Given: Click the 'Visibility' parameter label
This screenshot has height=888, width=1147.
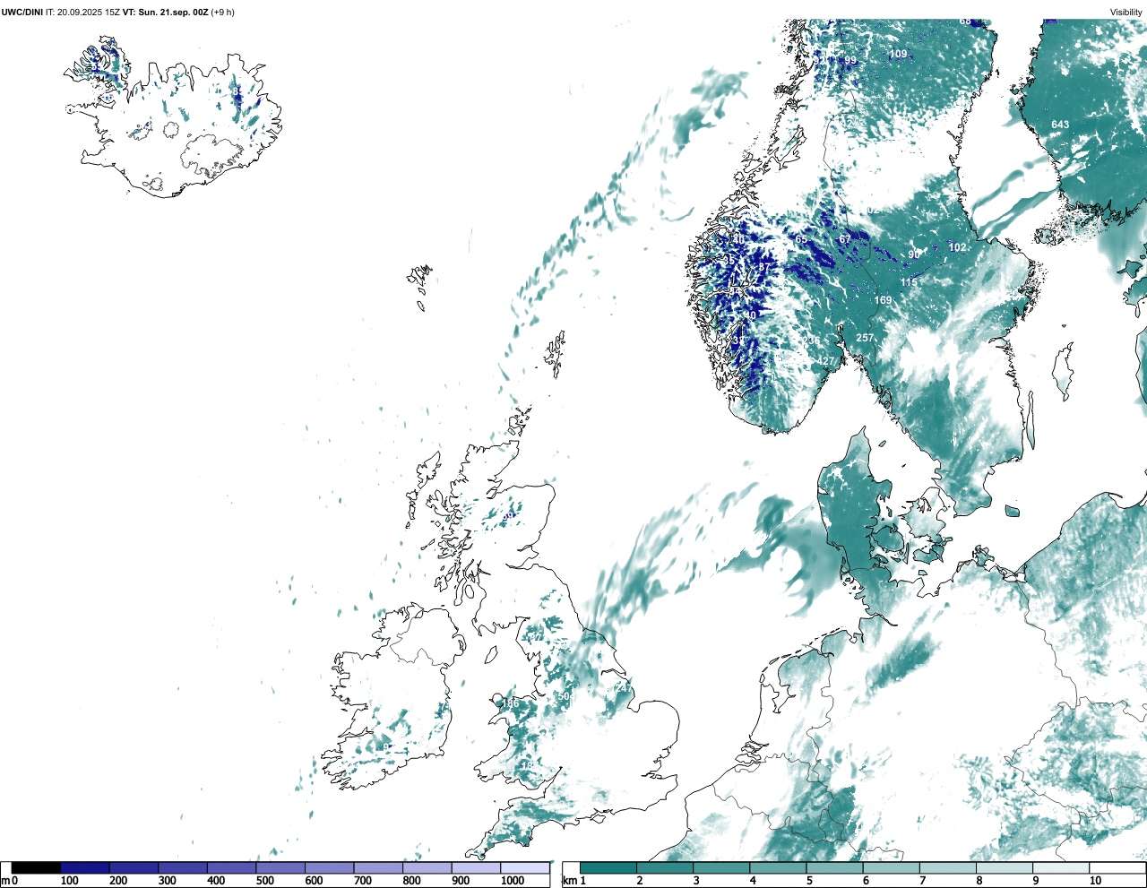Looking at the screenshot, I should [1126, 13].
